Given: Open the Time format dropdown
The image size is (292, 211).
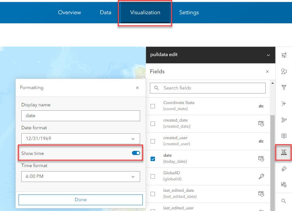Looking at the screenshot, I should (x=80, y=176).
